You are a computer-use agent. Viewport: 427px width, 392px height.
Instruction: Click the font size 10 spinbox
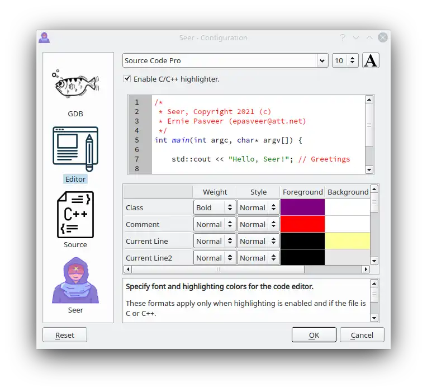(x=345, y=60)
